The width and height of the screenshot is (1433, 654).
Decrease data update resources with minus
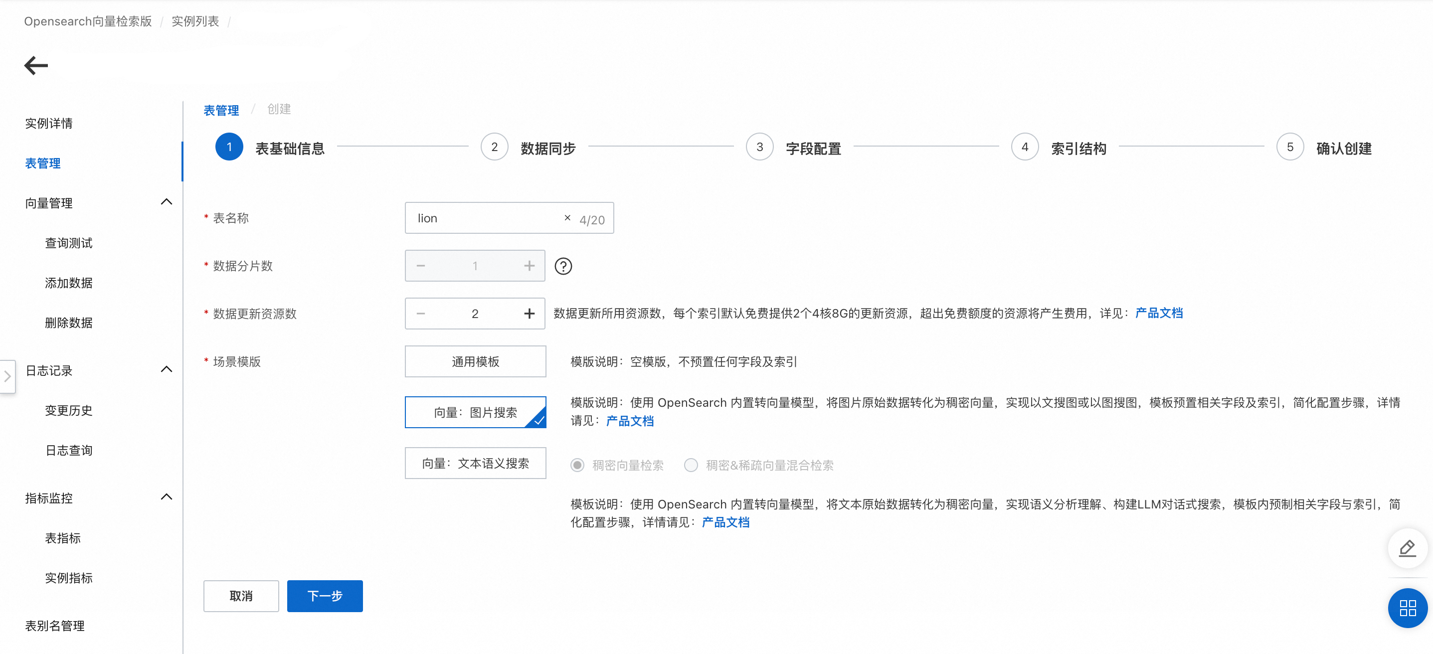tap(420, 314)
